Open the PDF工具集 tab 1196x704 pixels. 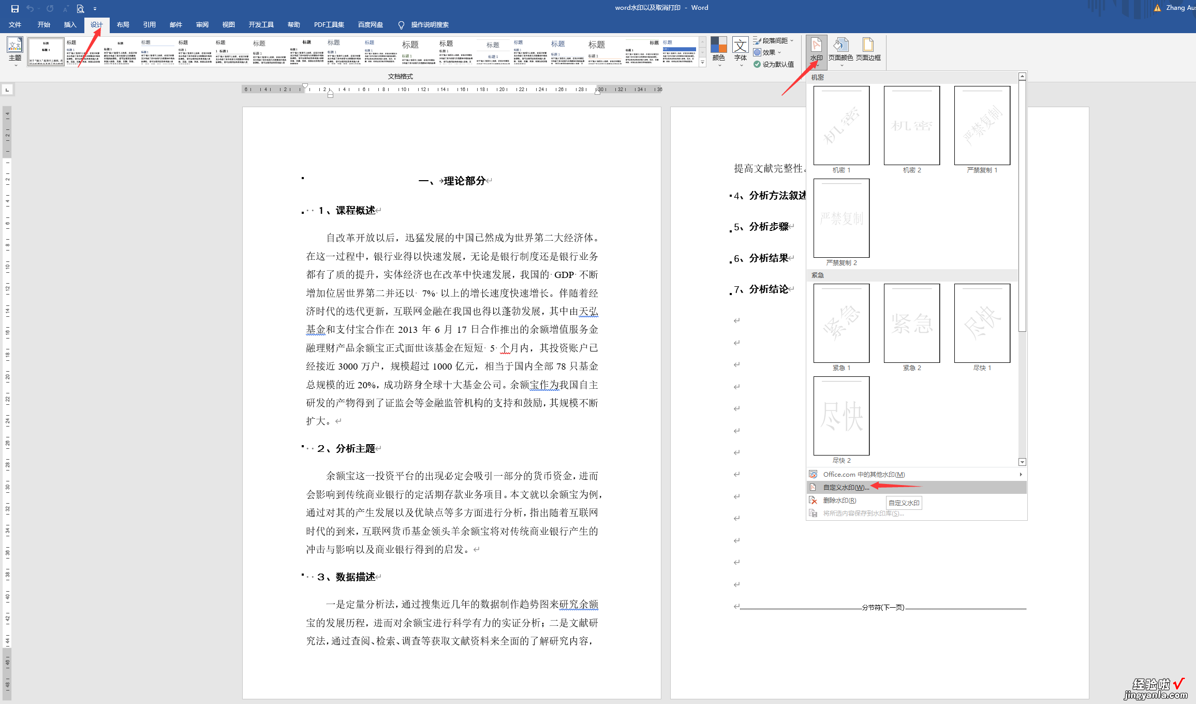point(329,25)
